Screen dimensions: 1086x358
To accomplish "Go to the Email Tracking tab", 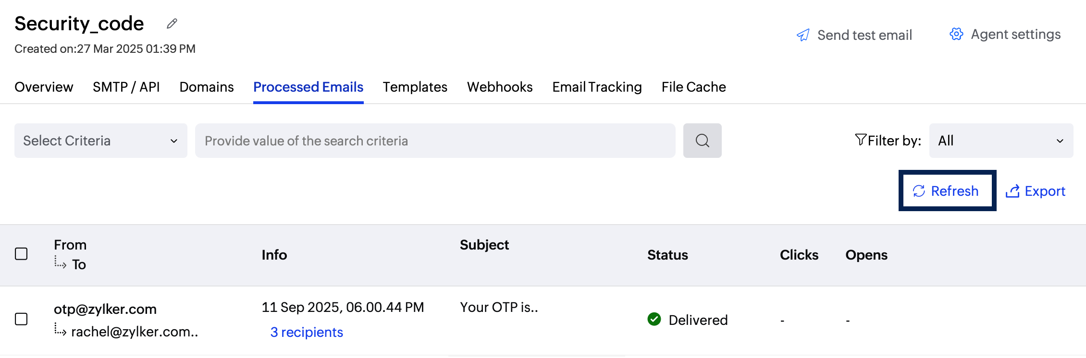I will click(x=597, y=87).
